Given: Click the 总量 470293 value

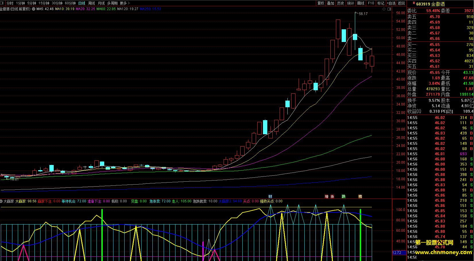Looking at the screenshot, I should tap(433, 89).
